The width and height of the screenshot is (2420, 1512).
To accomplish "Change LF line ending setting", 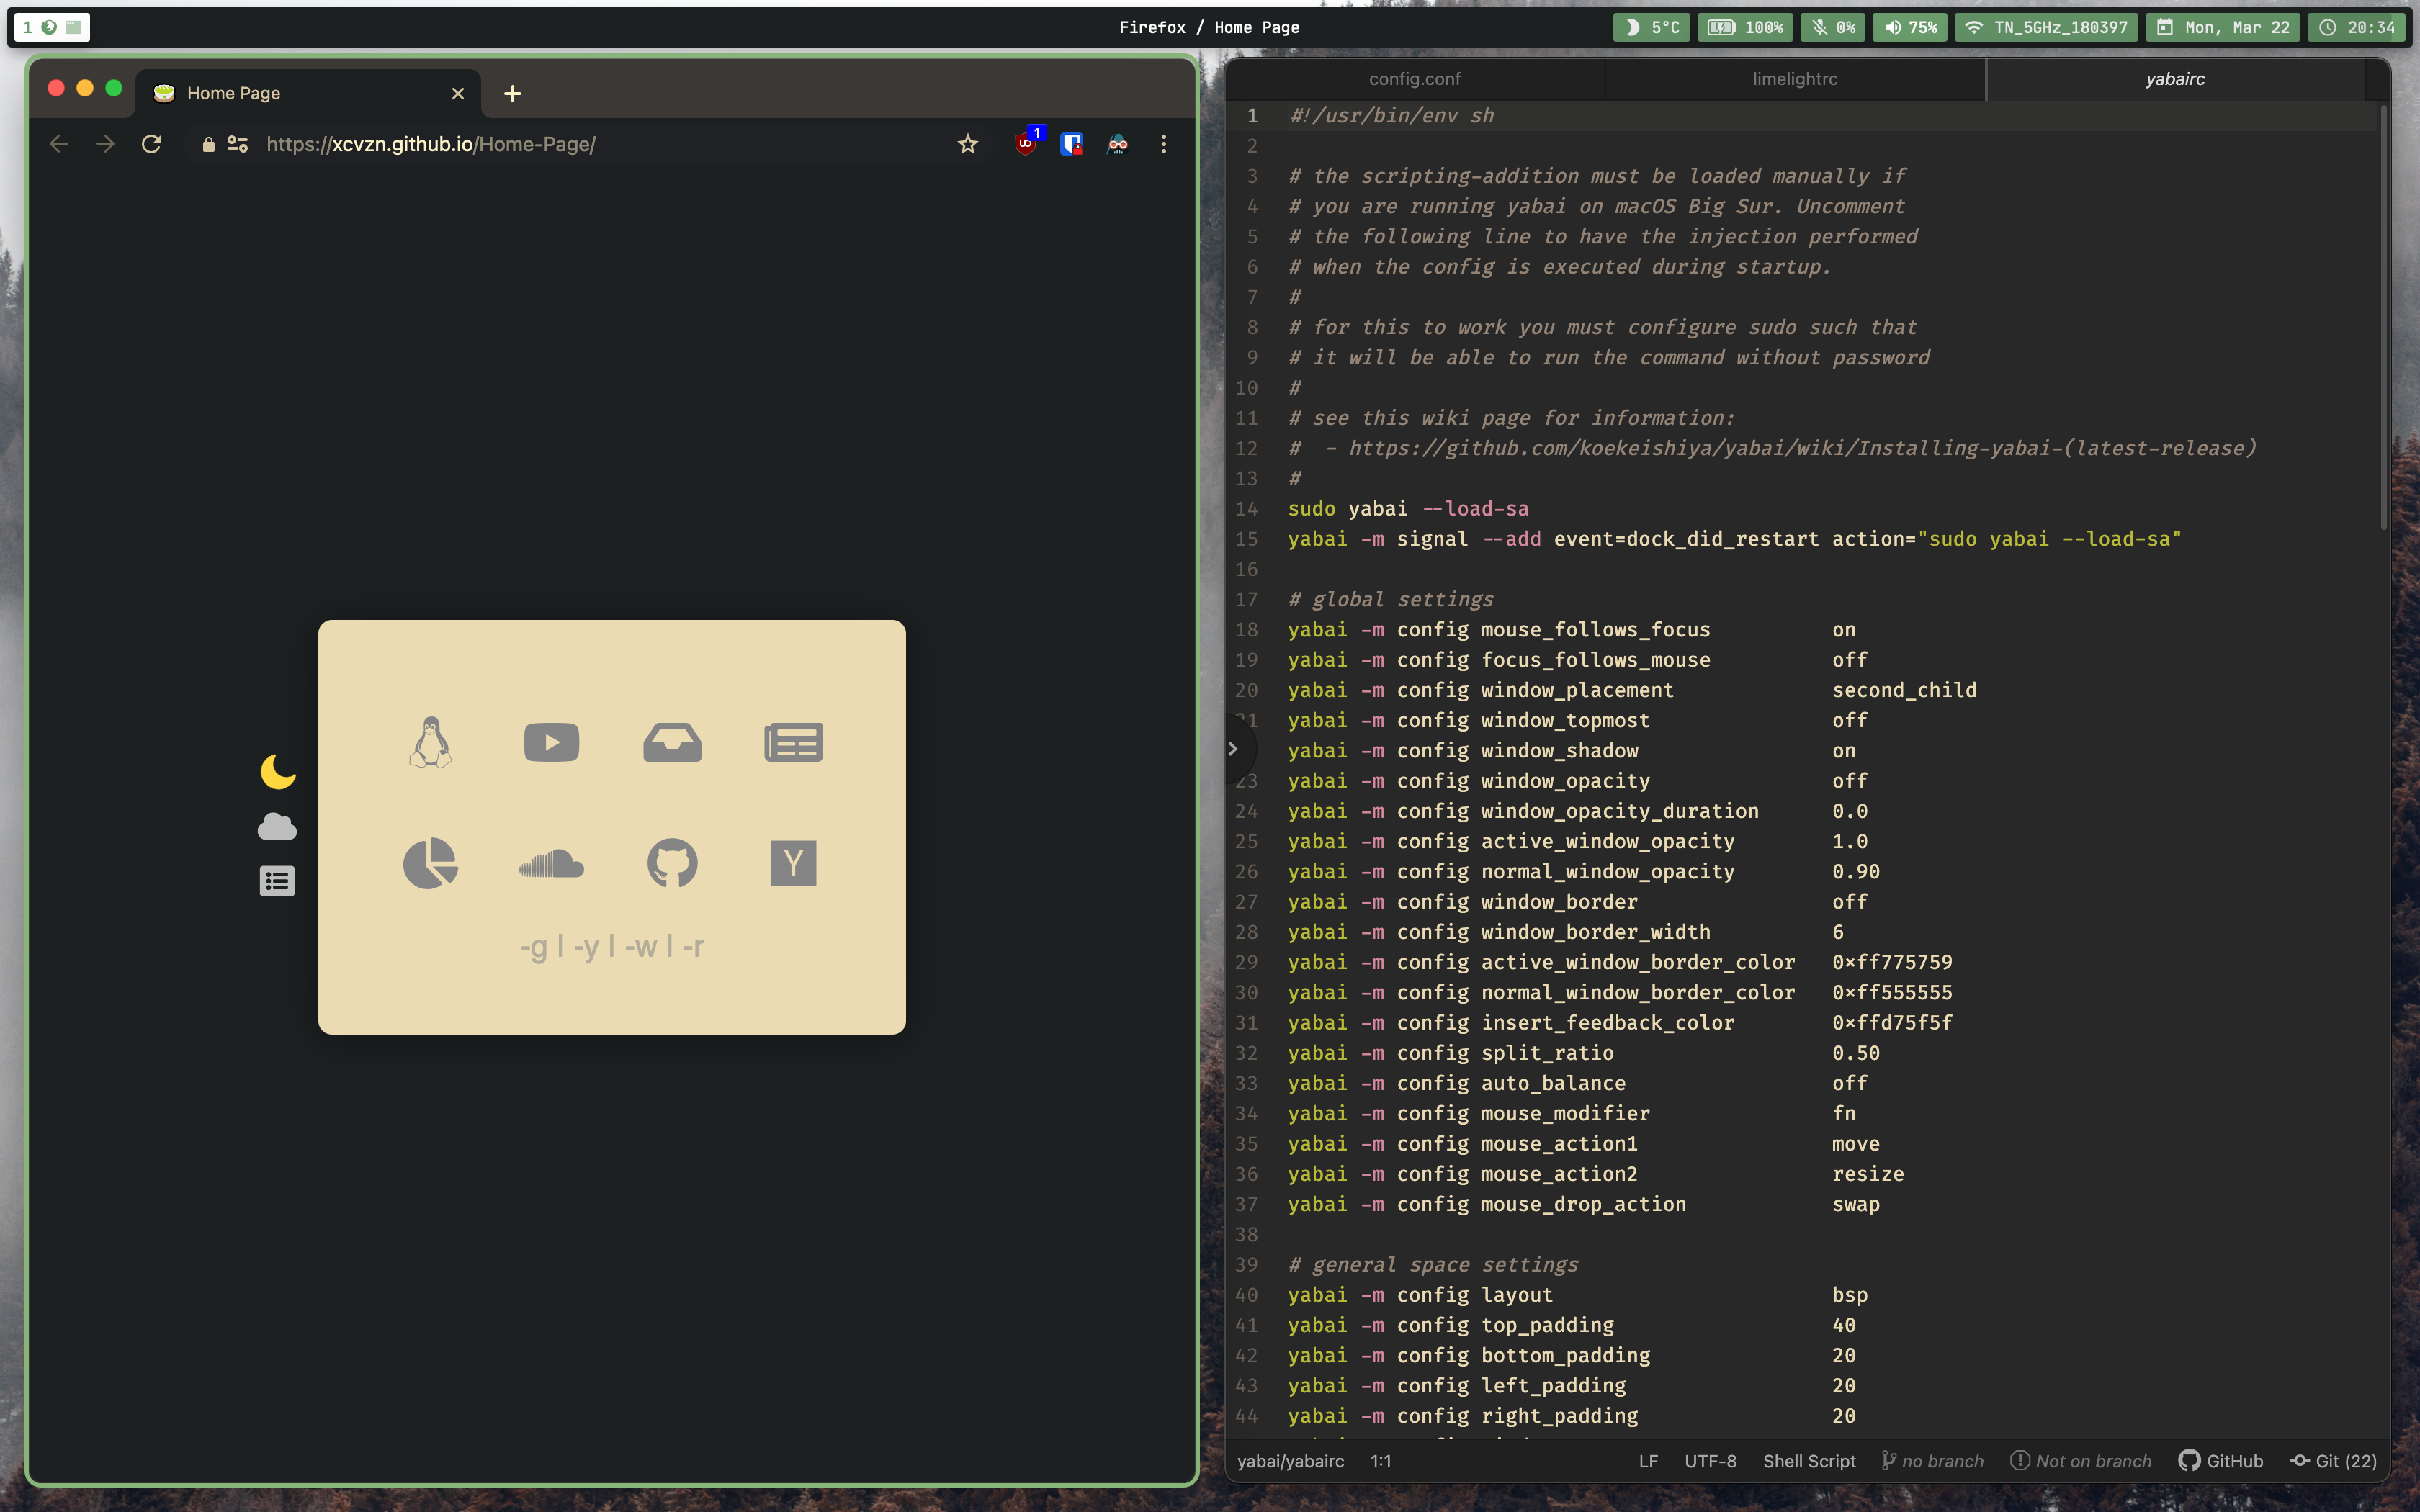I will pyautogui.click(x=1648, y=1461).
